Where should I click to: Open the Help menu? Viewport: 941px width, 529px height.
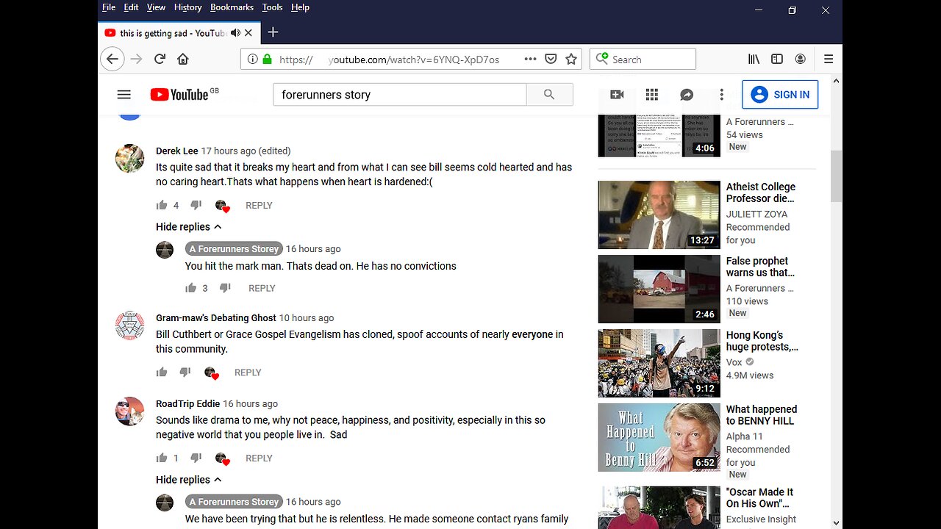[300, 7]
